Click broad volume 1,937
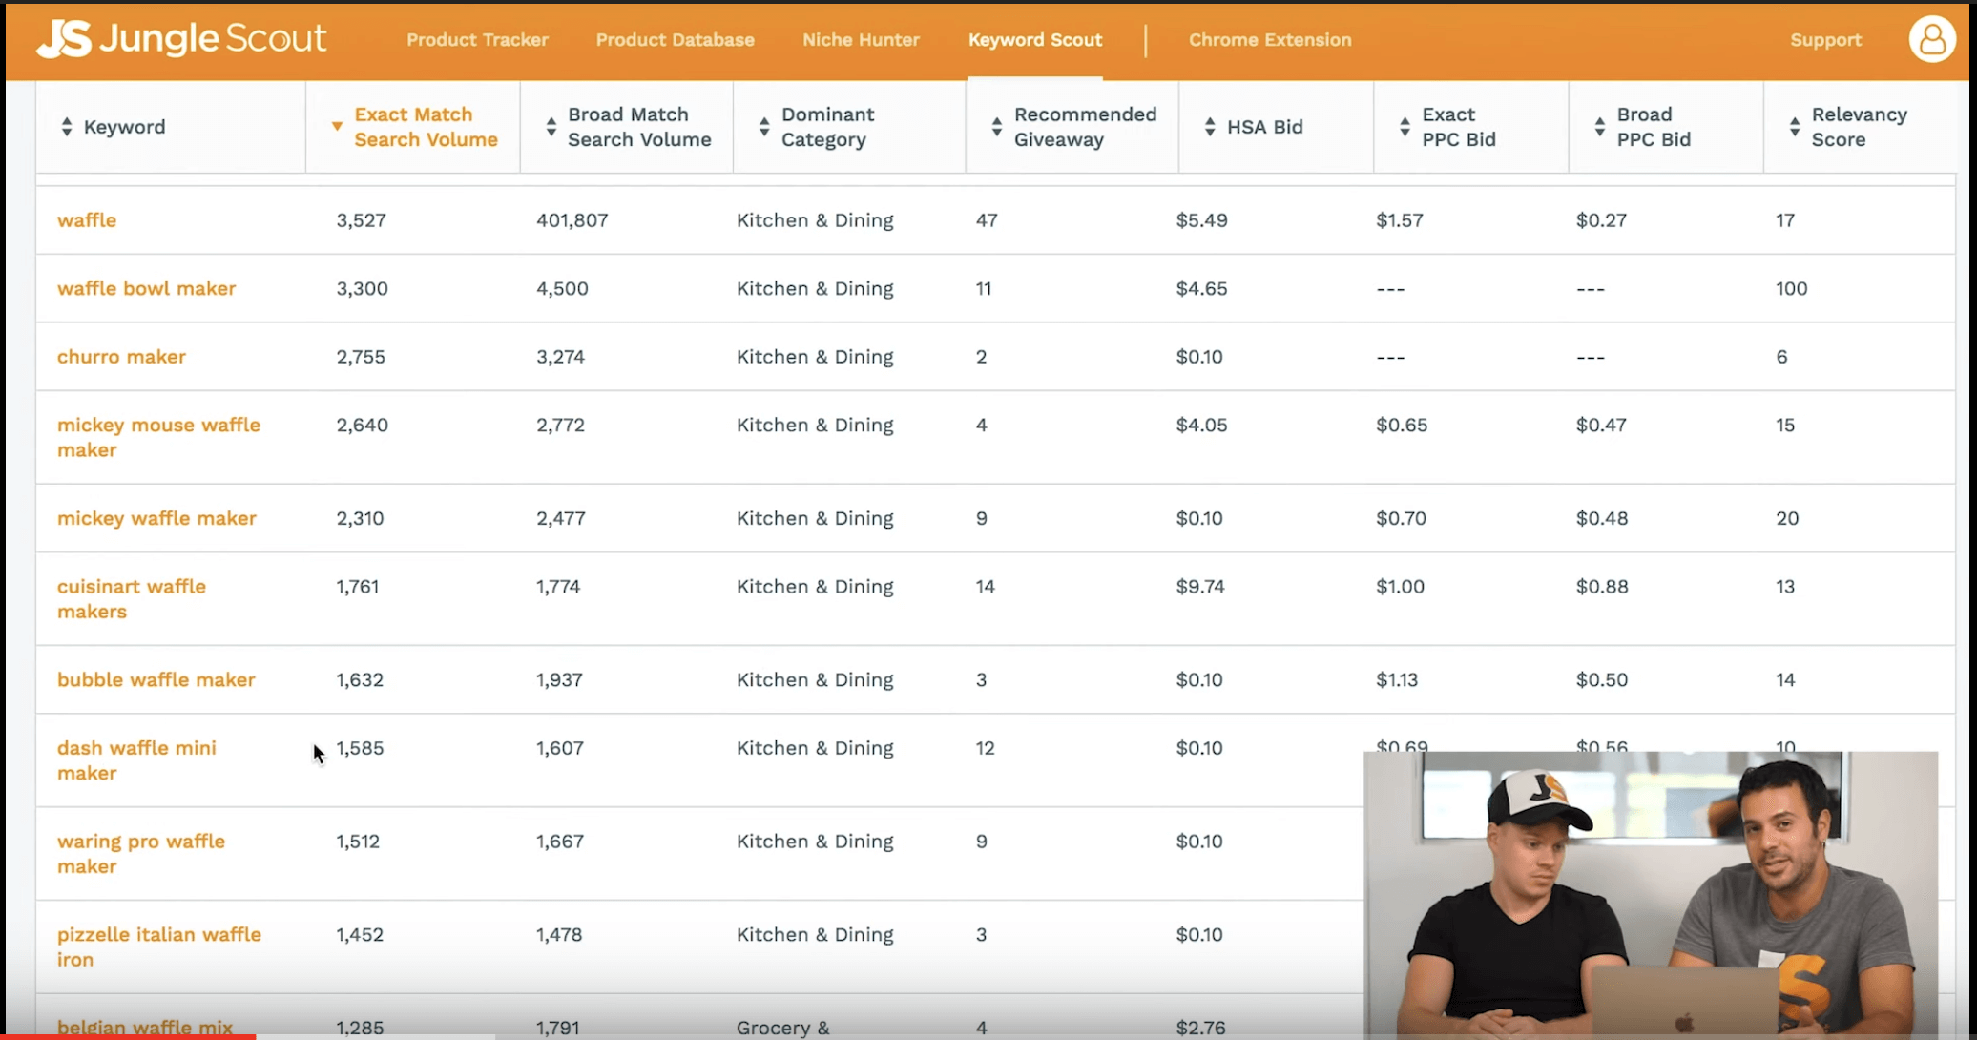Screen dimensions: 1977x1040 pos(558,679)
